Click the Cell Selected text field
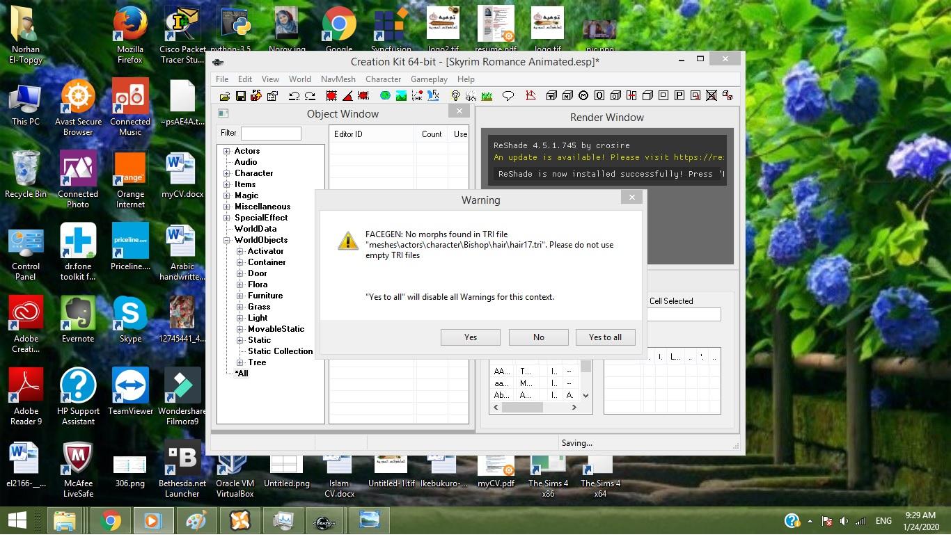Viewport: 951px width, 537px height. click(x=684, y=314)
